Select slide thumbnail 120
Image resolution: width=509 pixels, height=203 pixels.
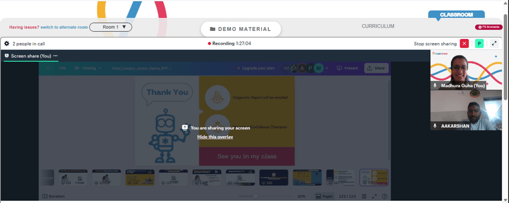point(274,178)
